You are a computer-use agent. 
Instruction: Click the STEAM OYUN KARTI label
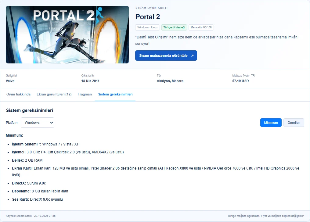[151, 8]
